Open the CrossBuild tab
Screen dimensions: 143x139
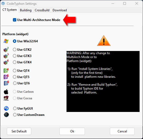[42, 10]
